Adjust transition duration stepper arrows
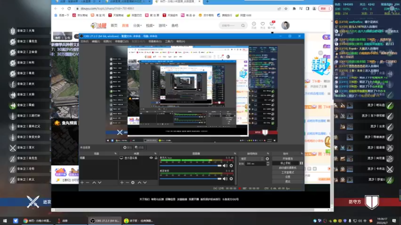 [x=268, y=163]
